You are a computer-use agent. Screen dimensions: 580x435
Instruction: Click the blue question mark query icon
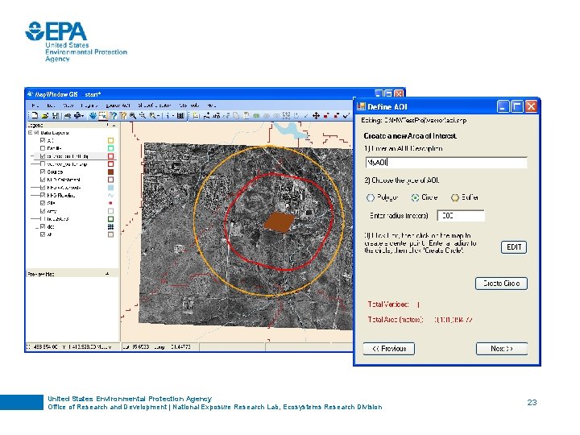click(x=114, y=116)
